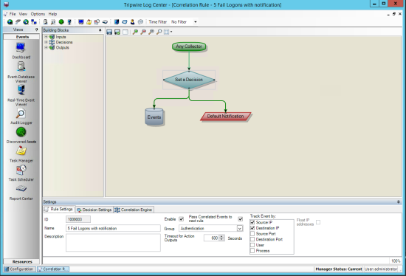Switch to the Correlation R. window tab
This screenshot has height=276, width=406.
pyautogui.click(x=53, y=269)
